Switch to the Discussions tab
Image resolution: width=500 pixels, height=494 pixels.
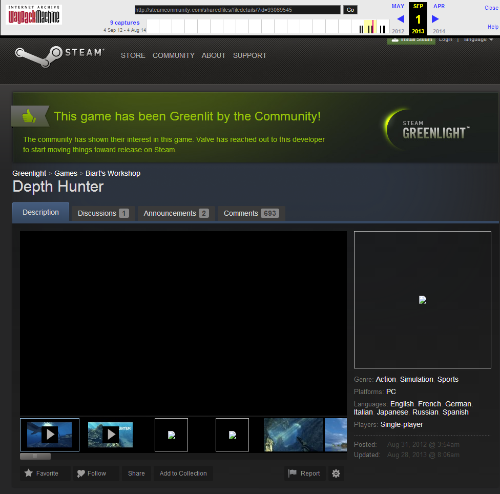(x=103, y=213)
